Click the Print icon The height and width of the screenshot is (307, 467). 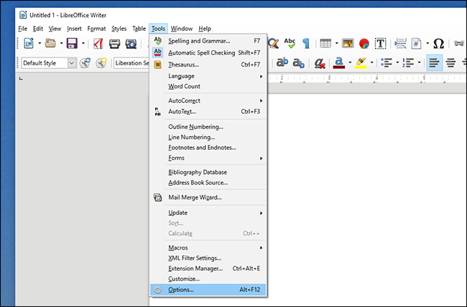[114, 44]
